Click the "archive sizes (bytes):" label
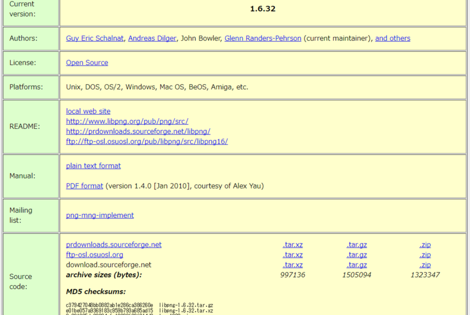The height and width of the screenshot is (315, 470). 104,275
